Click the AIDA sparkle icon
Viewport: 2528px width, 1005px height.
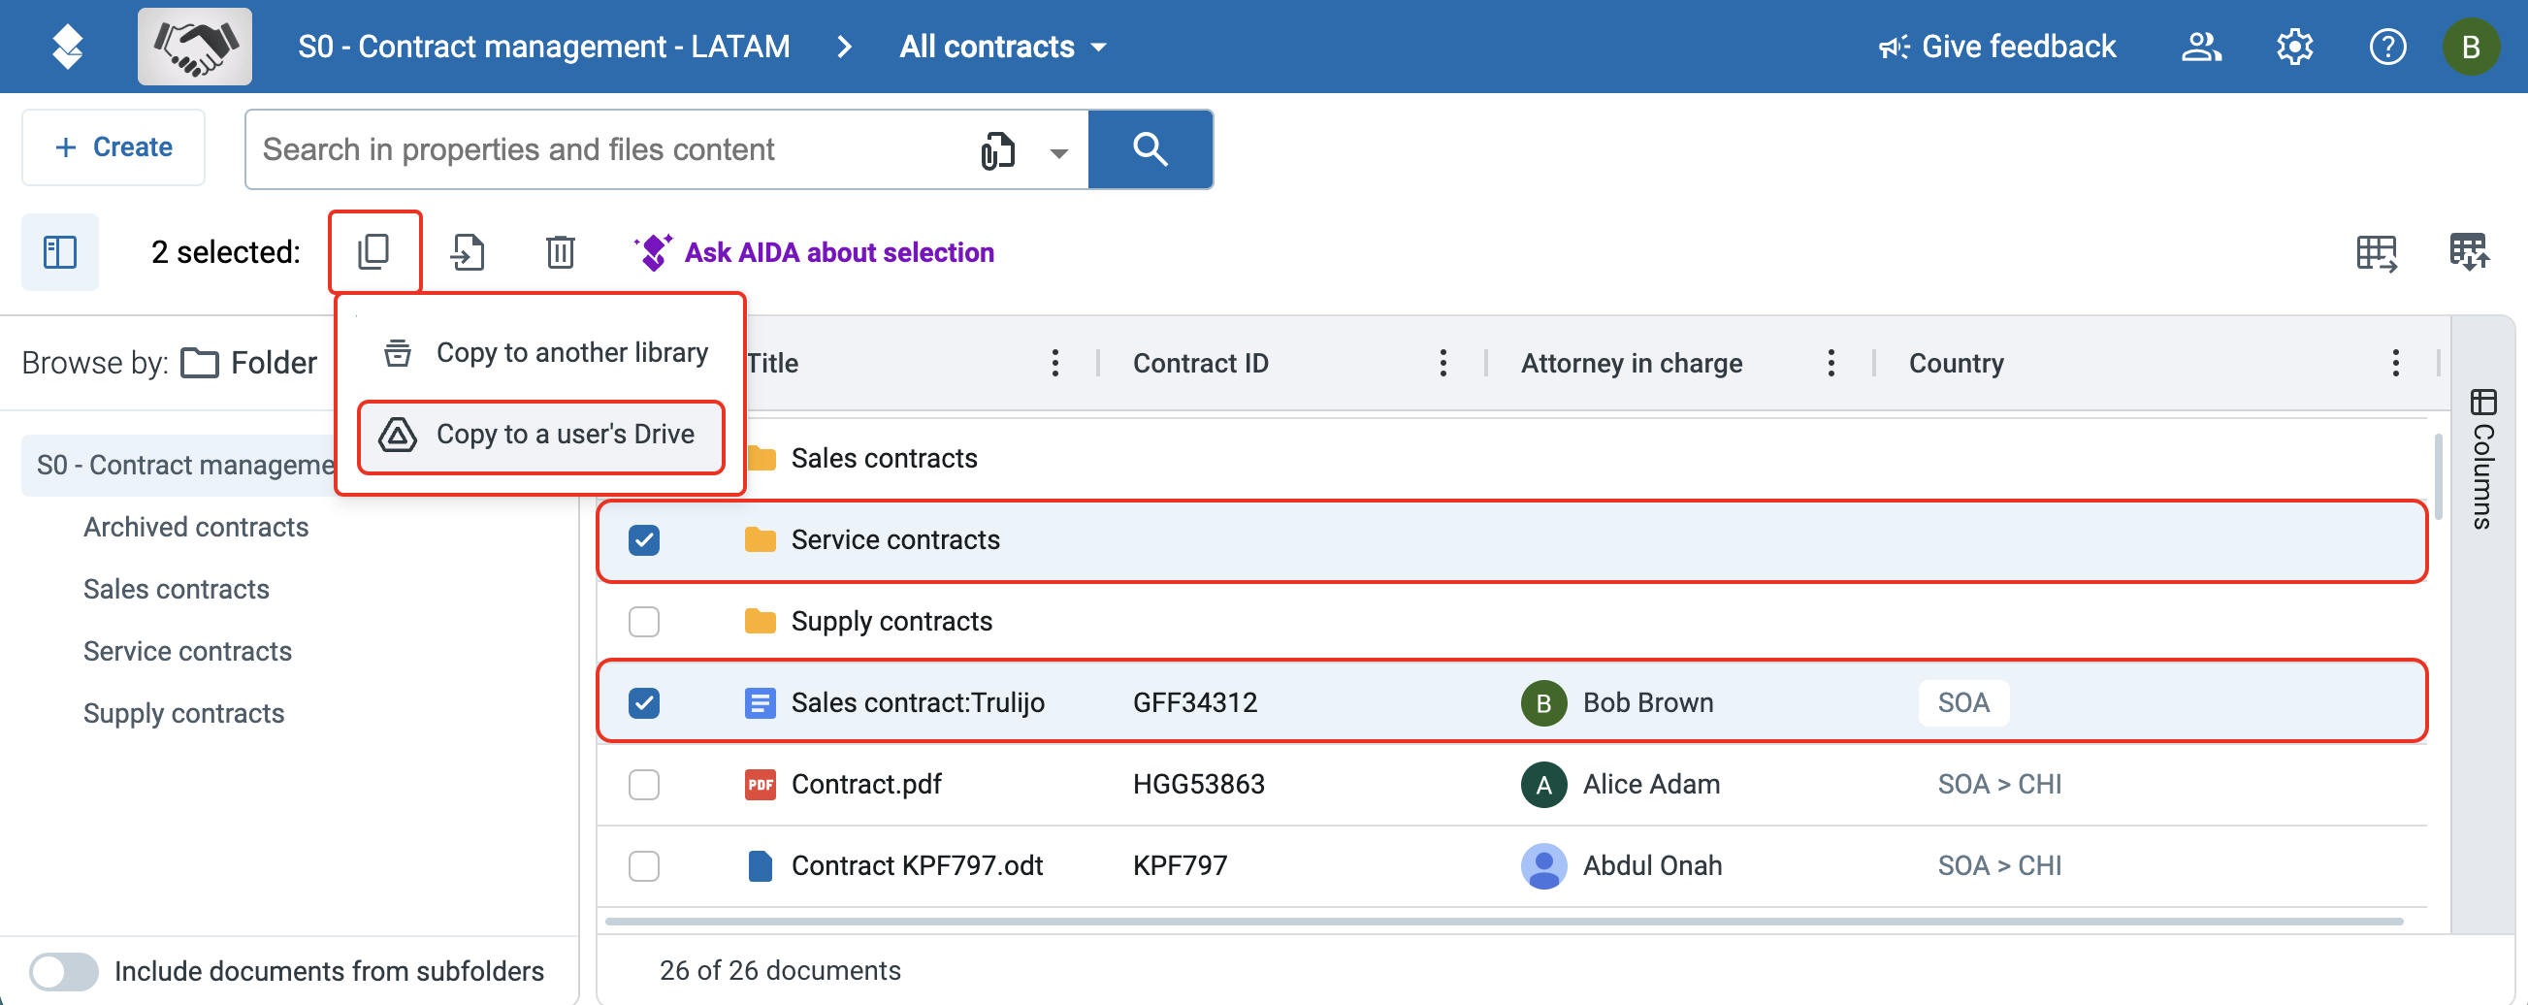(654, 252)
